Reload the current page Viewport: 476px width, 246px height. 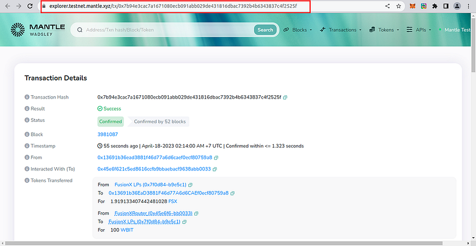[30, 6]
